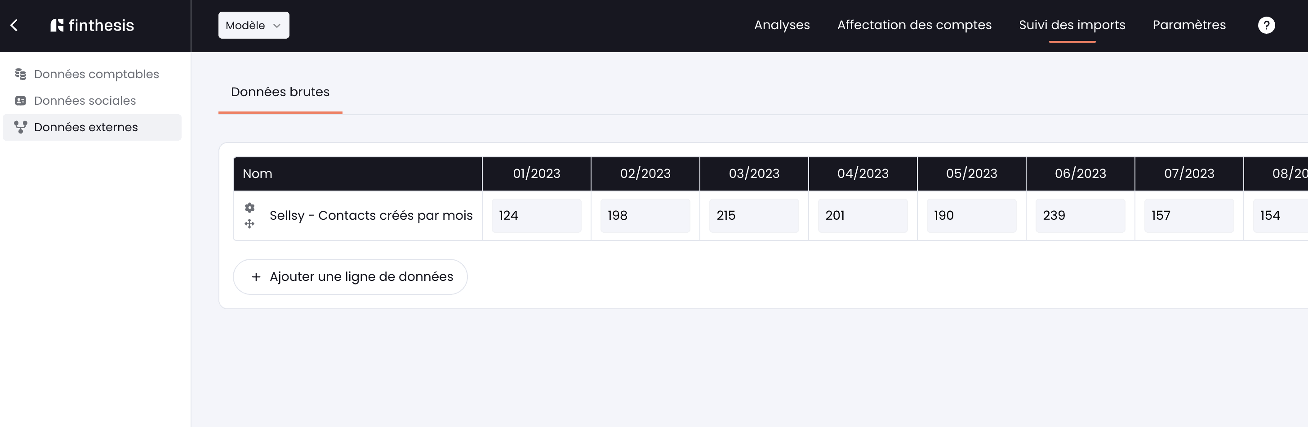Click the 07/2023 column header
The width and height of the screenshot is (1308, 427).
pyautogui.click(x=1189, y=173)
